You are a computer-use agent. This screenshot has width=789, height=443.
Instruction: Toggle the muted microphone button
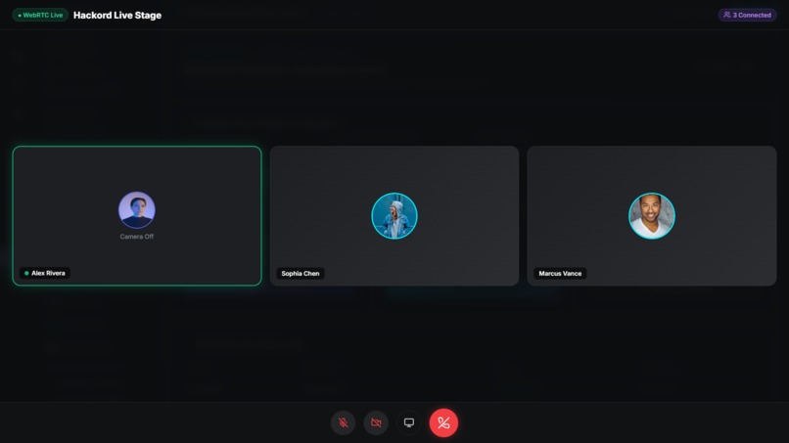click(x=344, y=422)
